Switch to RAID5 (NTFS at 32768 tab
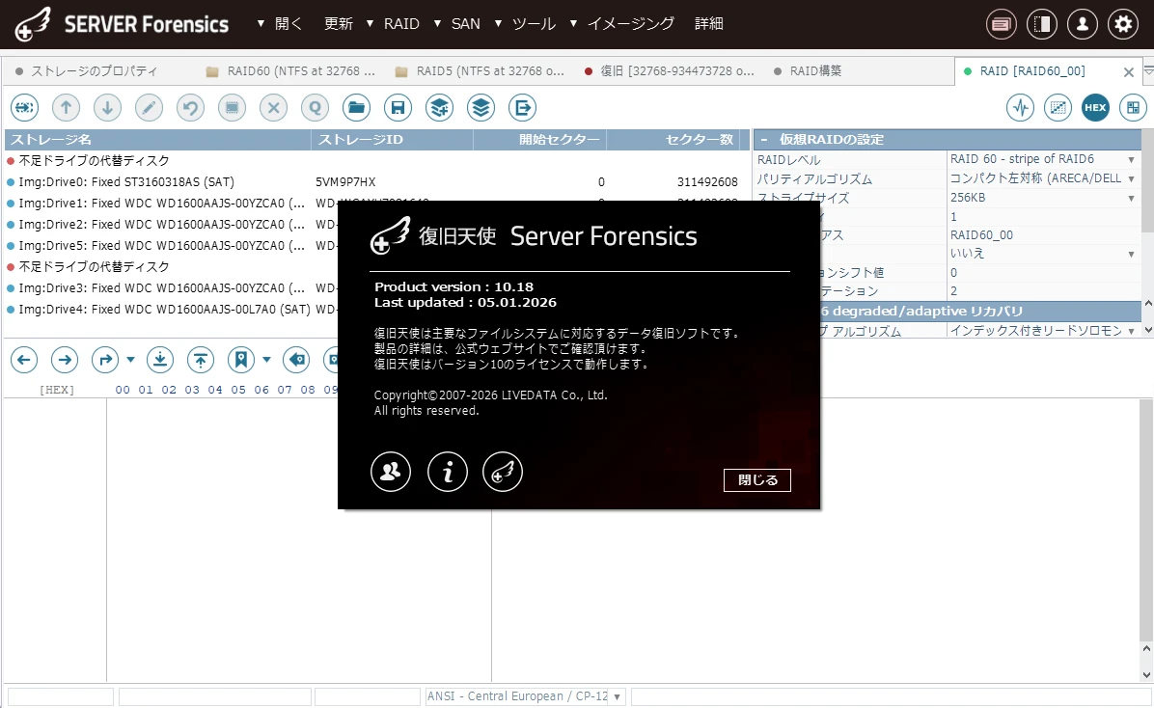Viewport: 1154px width, 708px height. (x=481, y=71)
